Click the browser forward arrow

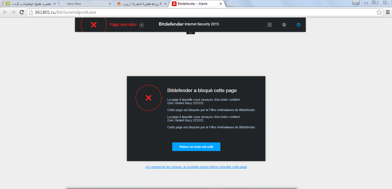13,12
